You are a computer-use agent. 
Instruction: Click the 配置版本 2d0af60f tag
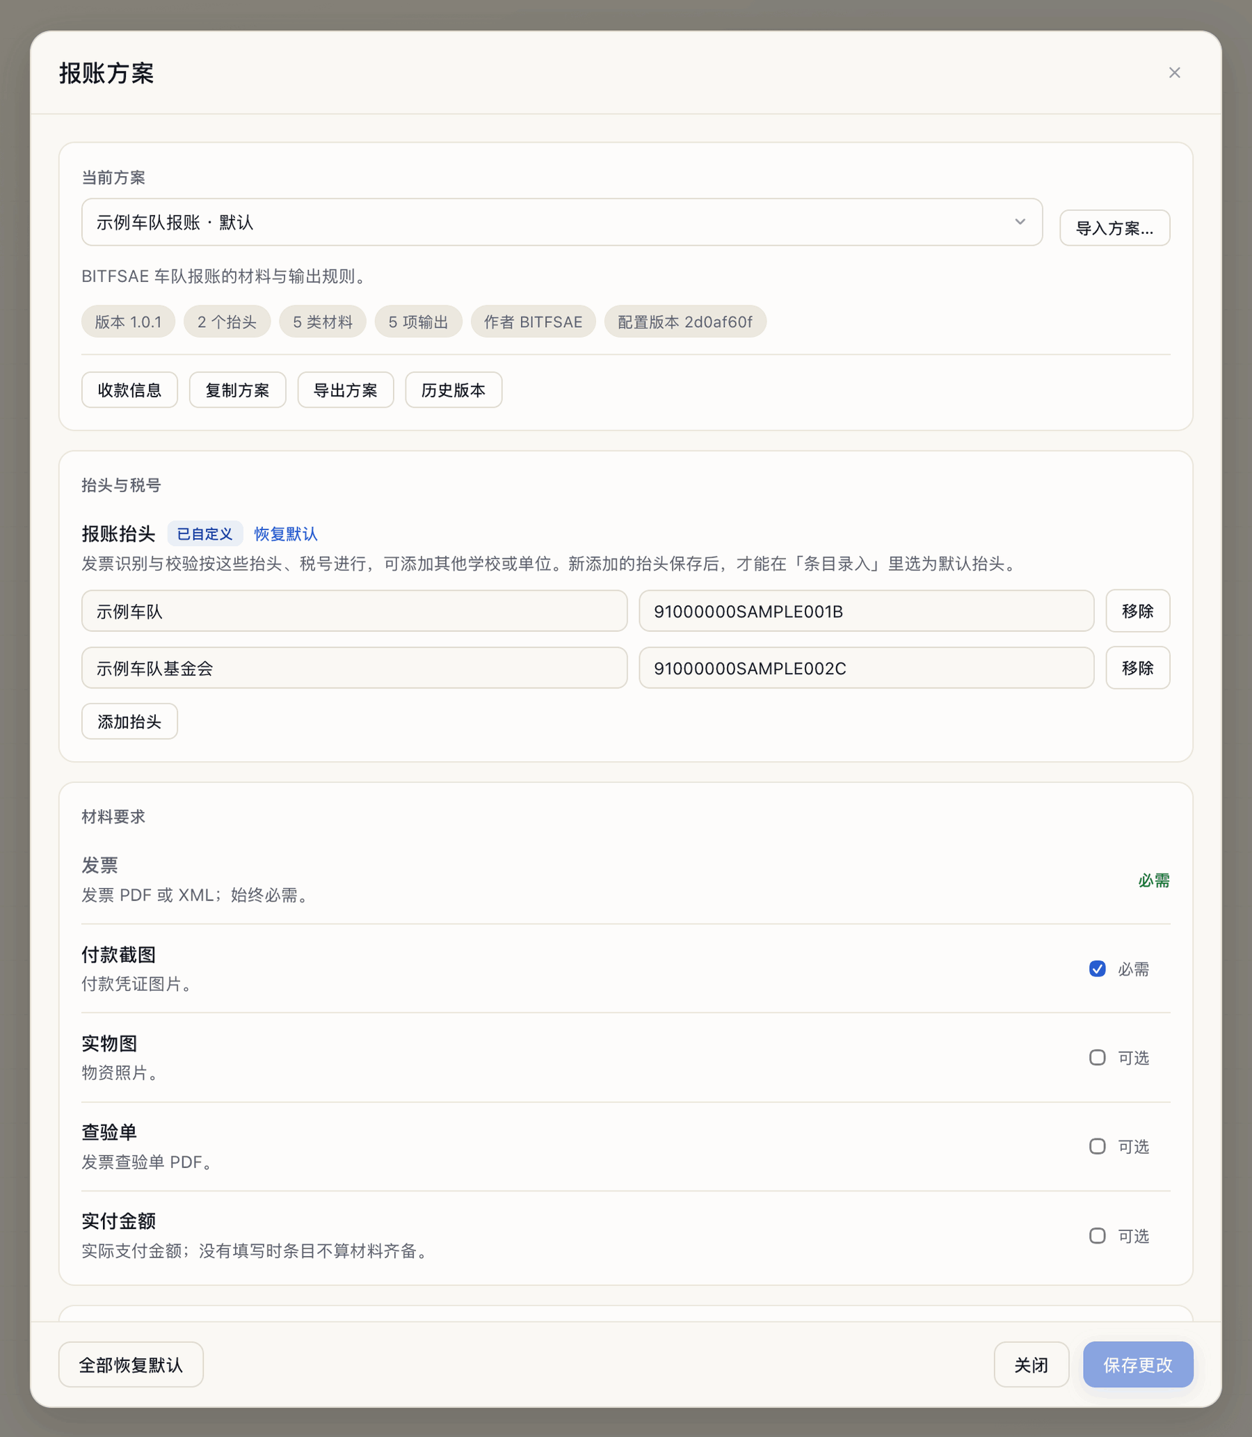click(x=684, y=321)
